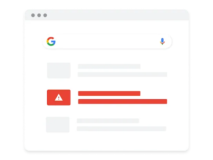Click the white warning triangle icon
Image resolution: width=213 pixels, height=160 pixels.
coord(59,97)
